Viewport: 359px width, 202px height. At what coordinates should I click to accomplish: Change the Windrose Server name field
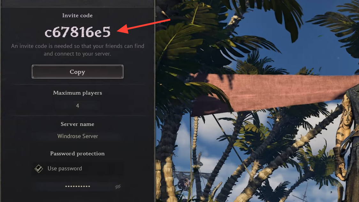click(78, 136)
